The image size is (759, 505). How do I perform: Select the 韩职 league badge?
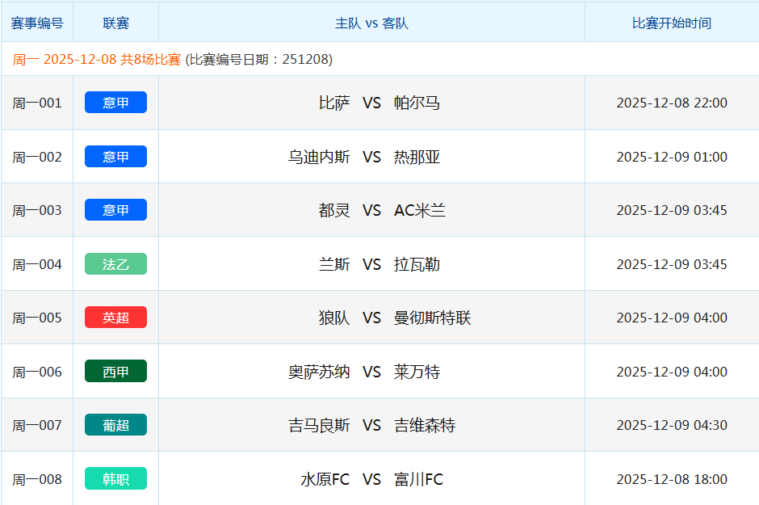(x=115, y=479)
